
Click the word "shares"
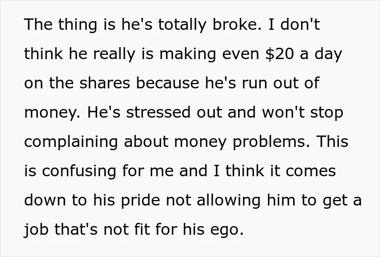click(x=105, y=83)
